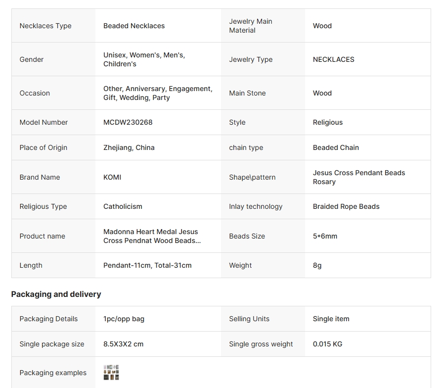Select the 'Jesus Cross Pendant Beads Rosary' value

click(x=359, y=177)
